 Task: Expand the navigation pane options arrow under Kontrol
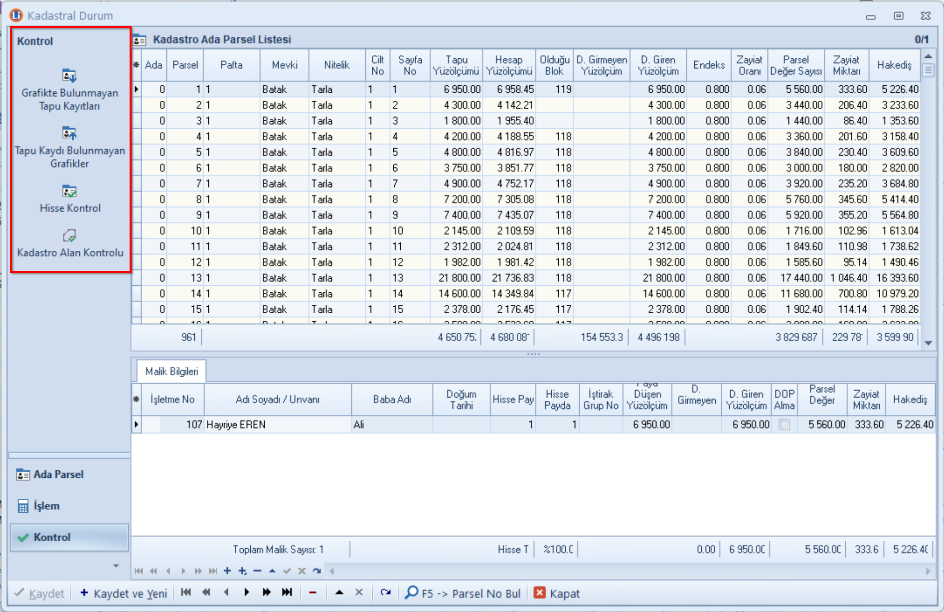pyautogui.click(x=116, y=566)
